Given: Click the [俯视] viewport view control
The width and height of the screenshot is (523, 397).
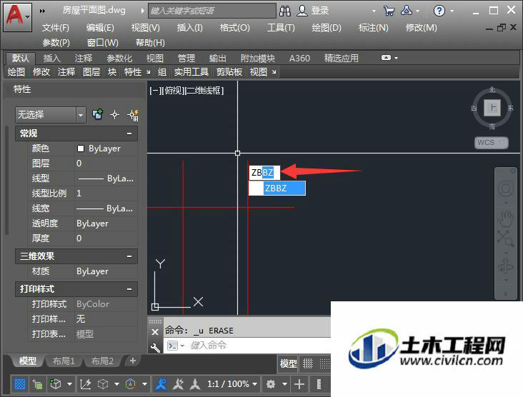Looking at the screenshot, I should (x=173, y=91).
